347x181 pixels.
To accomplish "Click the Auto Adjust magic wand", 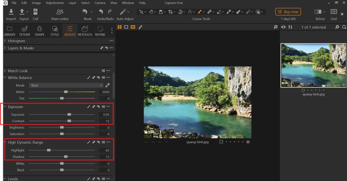I will pos(123,12).
